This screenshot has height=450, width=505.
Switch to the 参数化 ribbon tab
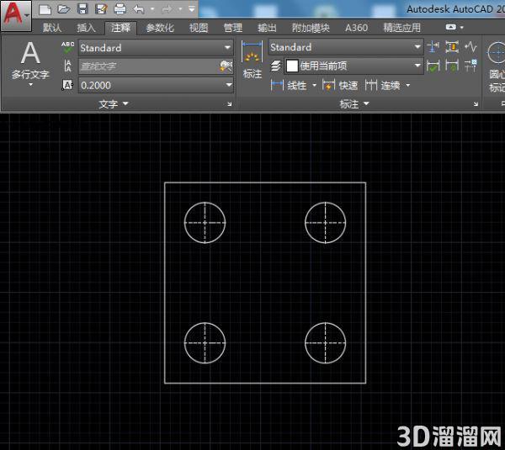point(160,28)
